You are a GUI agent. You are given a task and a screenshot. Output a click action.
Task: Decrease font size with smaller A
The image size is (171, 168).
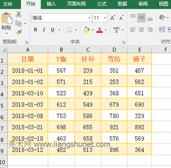121,18
